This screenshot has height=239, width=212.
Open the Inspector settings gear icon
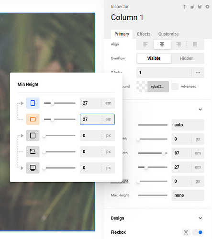pyautogui.click(x=207, y=7)
